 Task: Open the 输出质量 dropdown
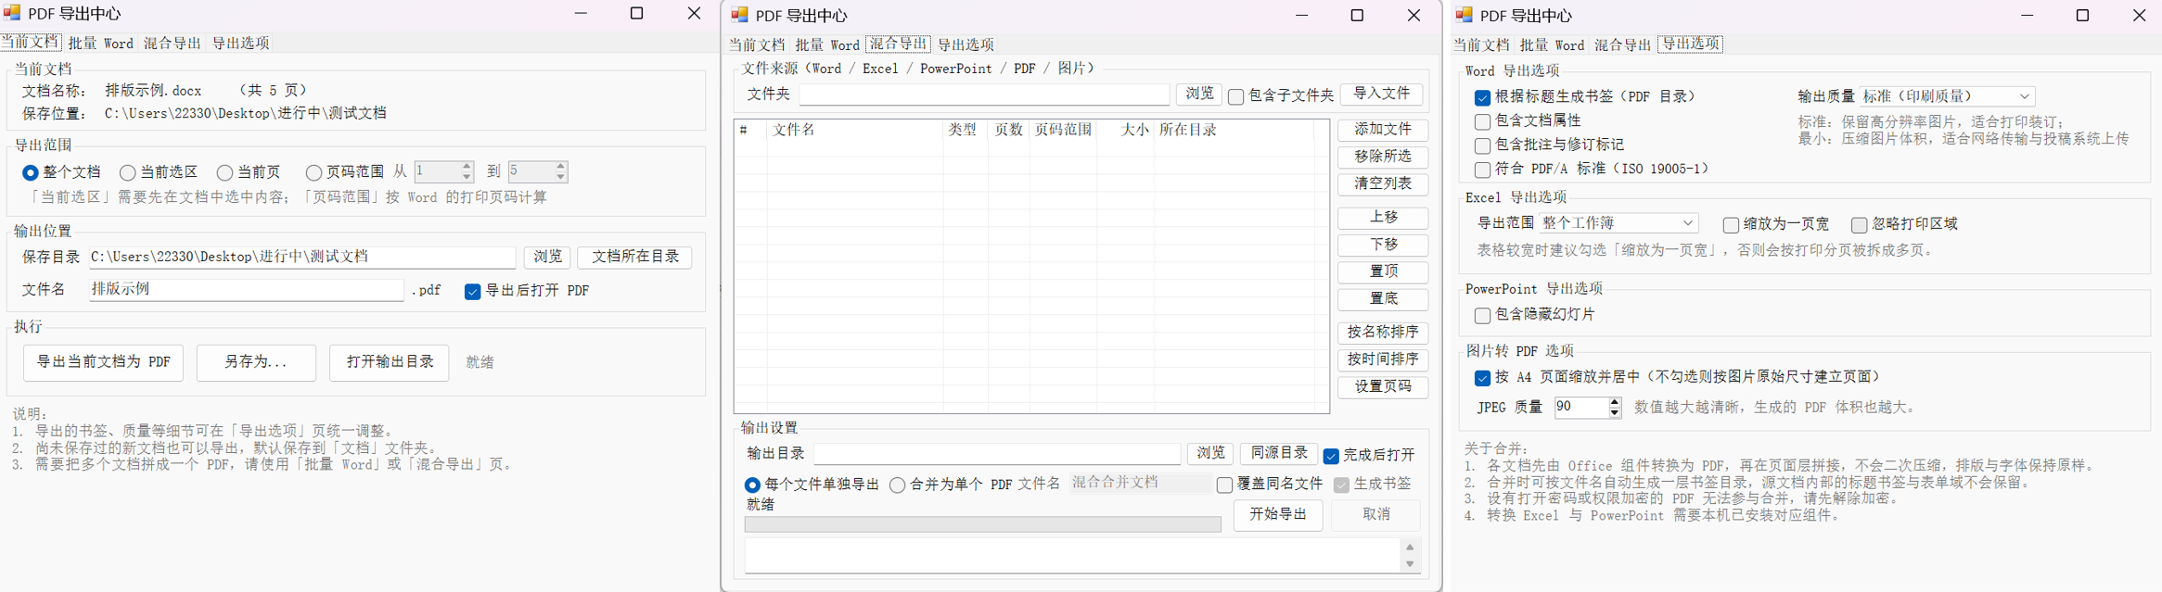click(x=1947, y=96)
